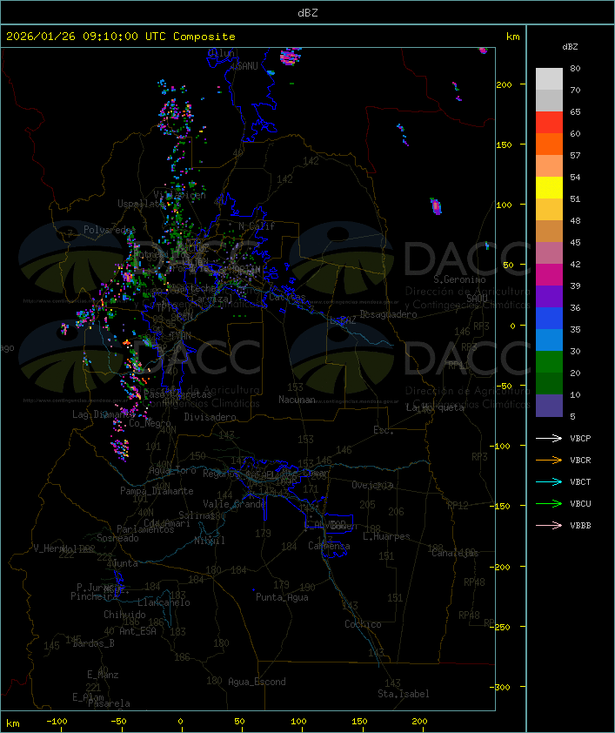Select the orange VBCR arrow icon
Image resolution: width=615 pixels, height=733 pixels.
click(x=549, y=461)
